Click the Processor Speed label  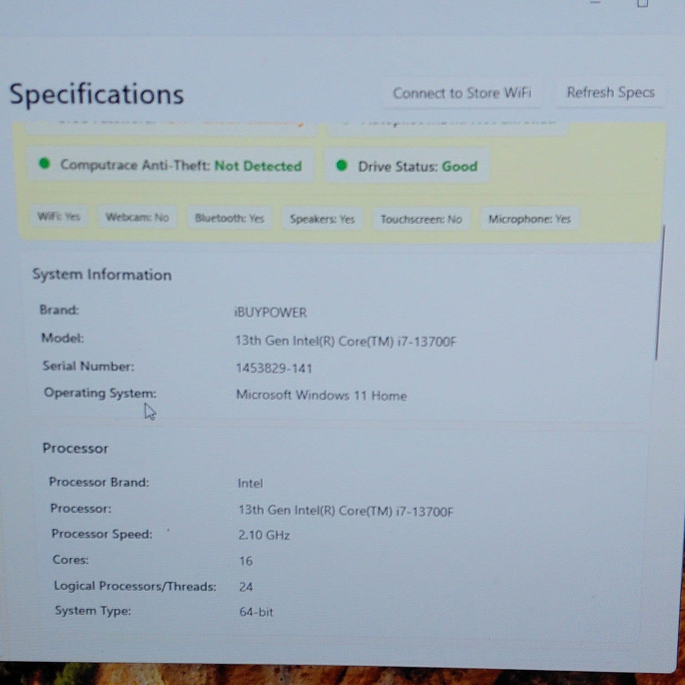[101, 534]
